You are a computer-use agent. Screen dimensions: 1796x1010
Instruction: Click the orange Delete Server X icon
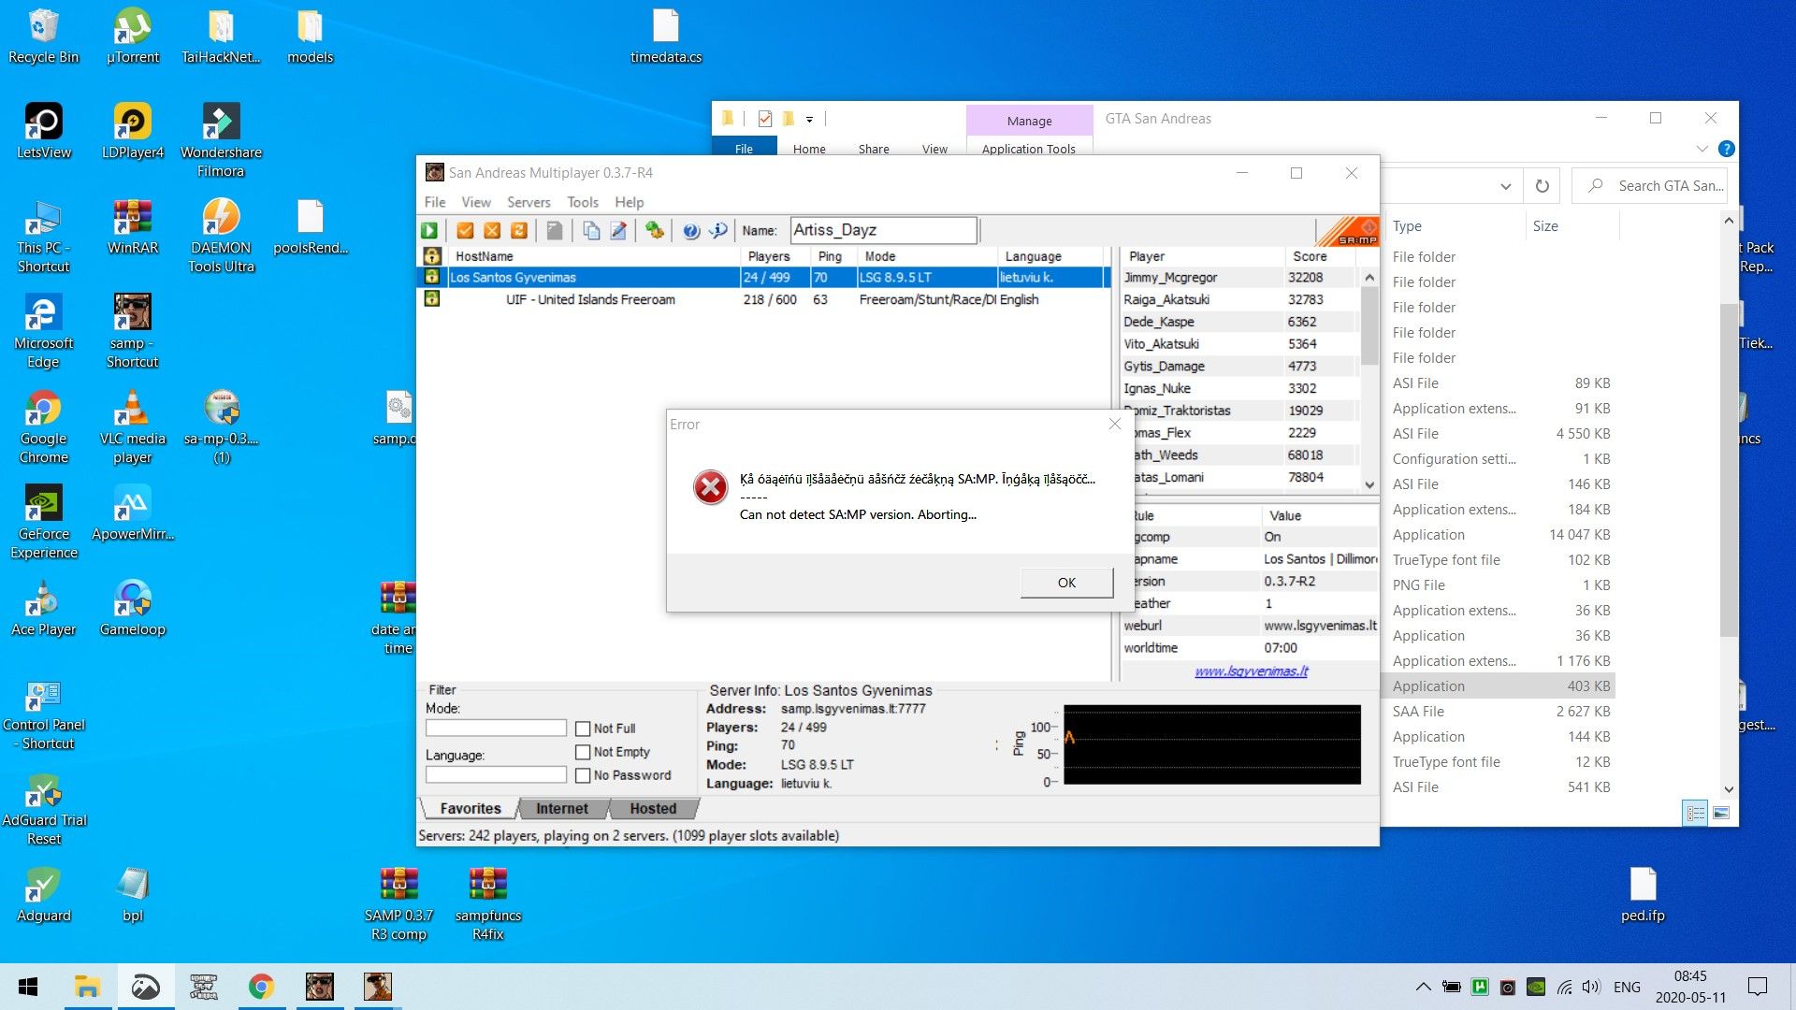point(492,230)
